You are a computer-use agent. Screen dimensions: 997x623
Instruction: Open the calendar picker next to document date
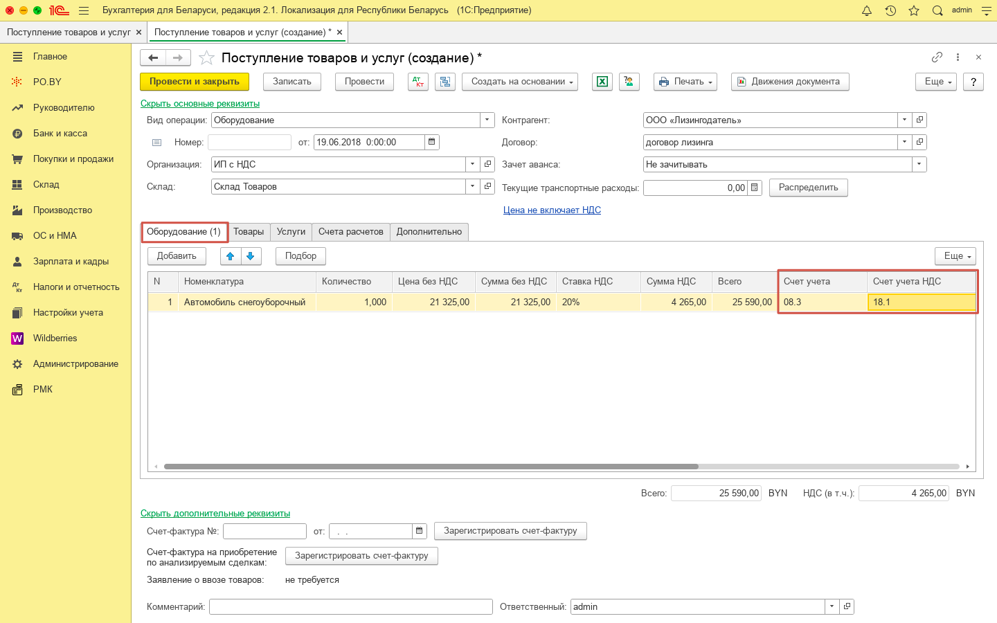pos(432,142)
